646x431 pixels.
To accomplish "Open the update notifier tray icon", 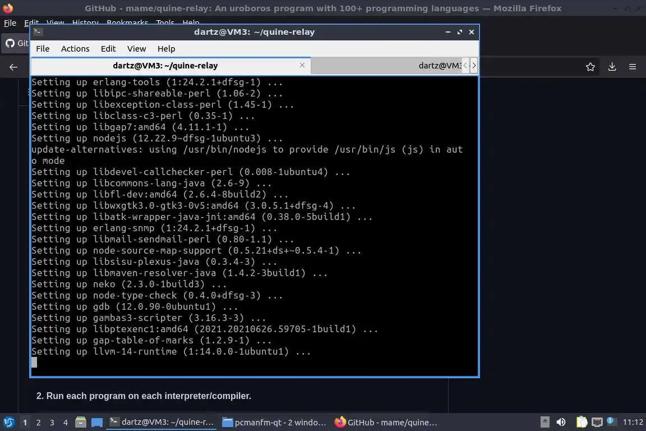I will 612,421.
